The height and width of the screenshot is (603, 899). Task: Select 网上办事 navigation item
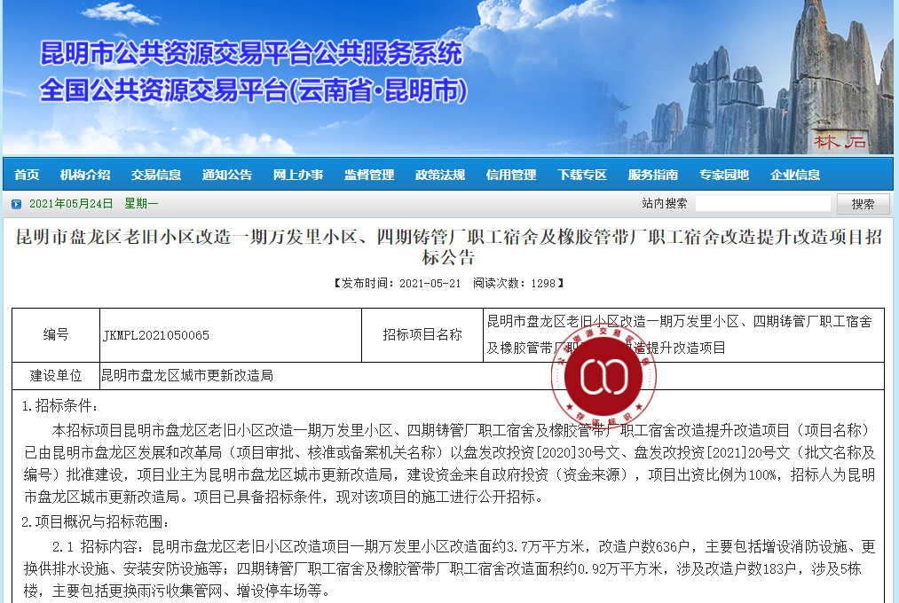click(298, 175)
